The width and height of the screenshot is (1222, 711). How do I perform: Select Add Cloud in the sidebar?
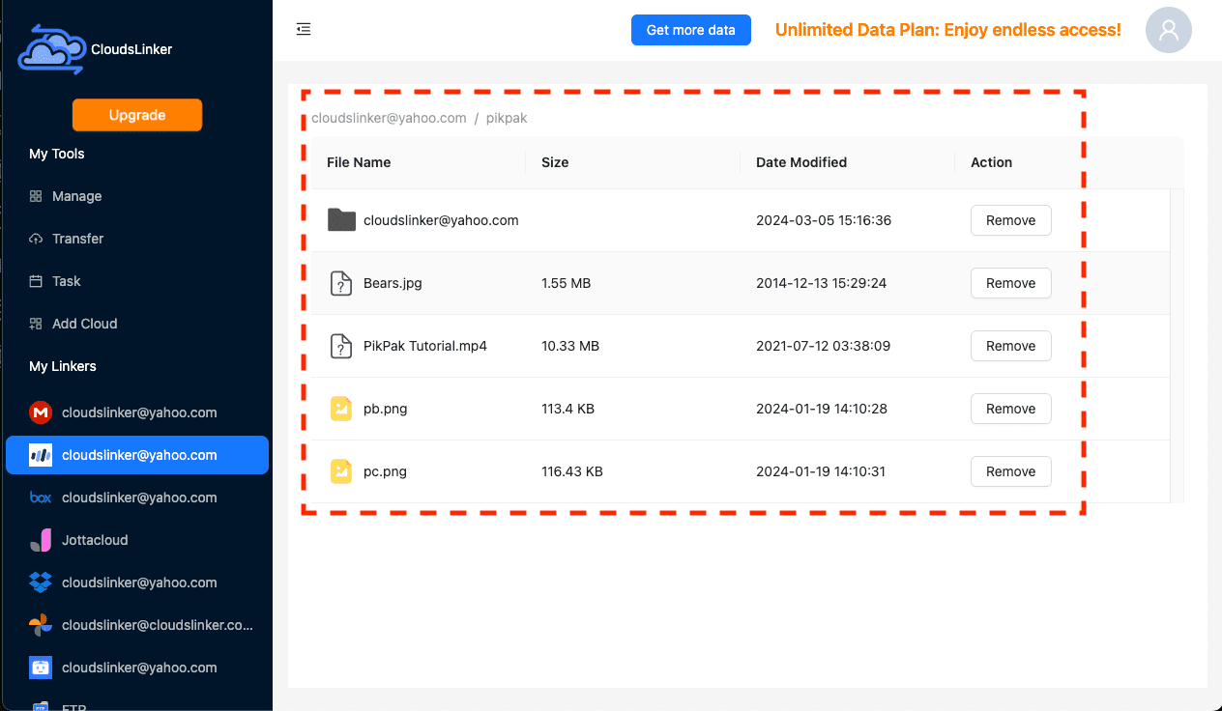[x=136, y=324]
